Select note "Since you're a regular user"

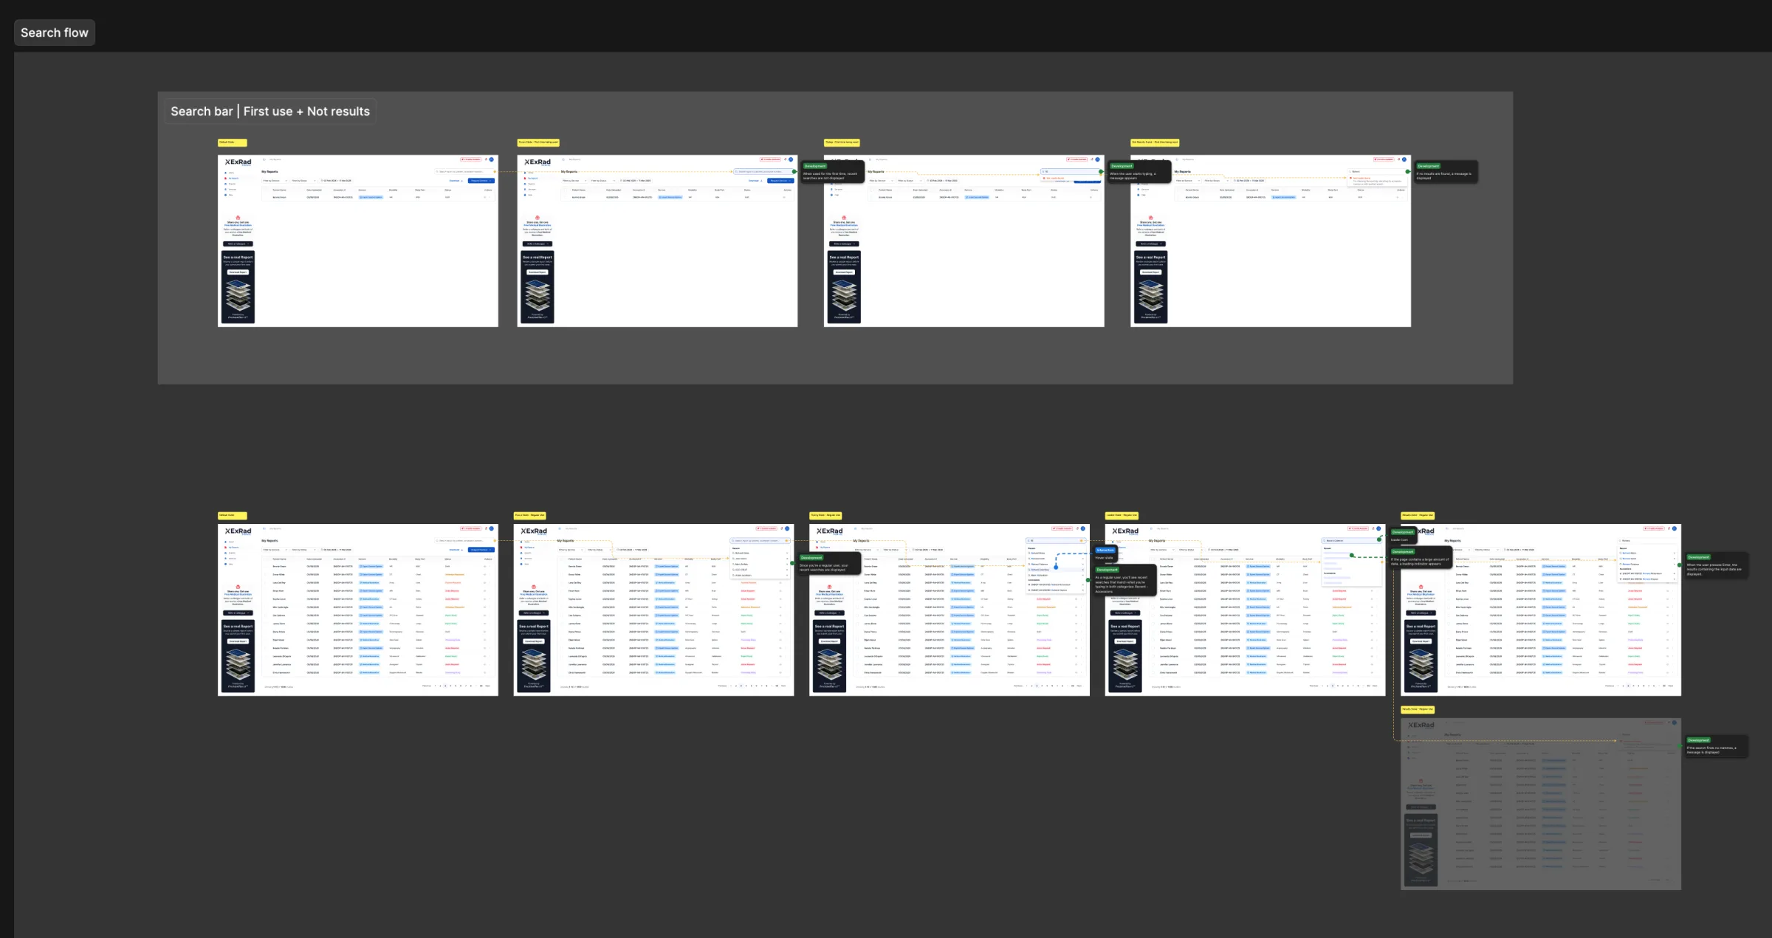tap(828, 564)
